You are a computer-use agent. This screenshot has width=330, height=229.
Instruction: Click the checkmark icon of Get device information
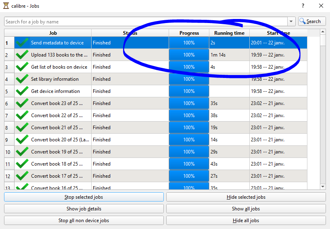point(22,91)
